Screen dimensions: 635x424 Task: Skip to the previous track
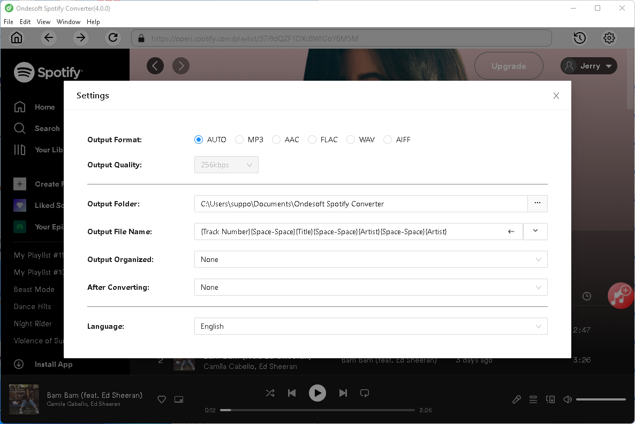[292, 393]
